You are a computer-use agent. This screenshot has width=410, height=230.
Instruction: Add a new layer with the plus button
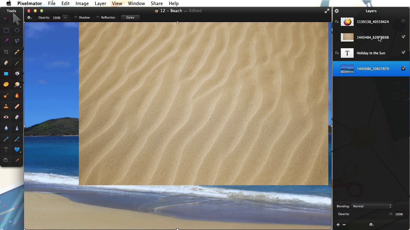click(338, 225)
